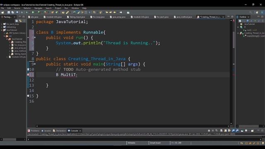Viewport: 265px width, 149px height.
Task: Click Clear Console icon
Action: [x=222, y=131]
